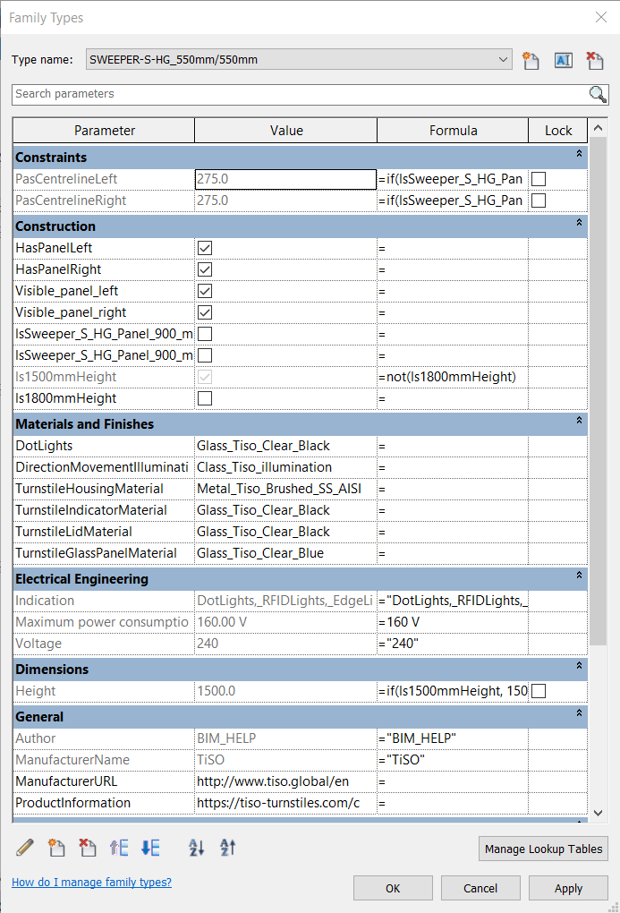Screen dimensions: 620x913
Task: Click the Rename Type icon
Action: pos(563,61)
